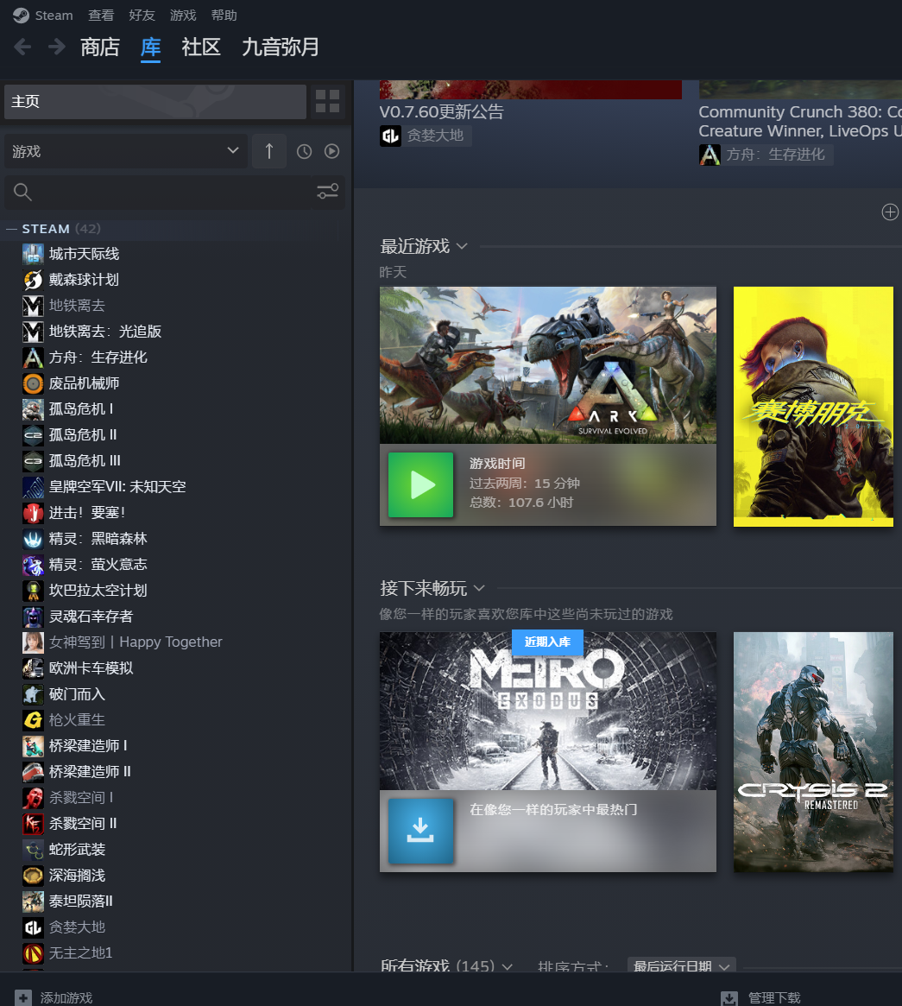Select 地铁离去：光追版 in the game list
This screenshot has height=1006, width=902.
105,332
